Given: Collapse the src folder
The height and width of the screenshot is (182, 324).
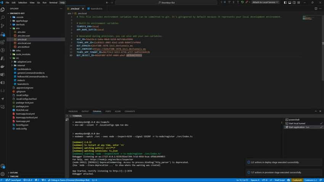Looking at the screenshot, I should [17, 58].
